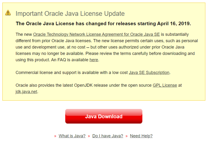Open the GPL License link
Image resolution: width=207 pixels, height=143 pixels.
pos(165,85)
